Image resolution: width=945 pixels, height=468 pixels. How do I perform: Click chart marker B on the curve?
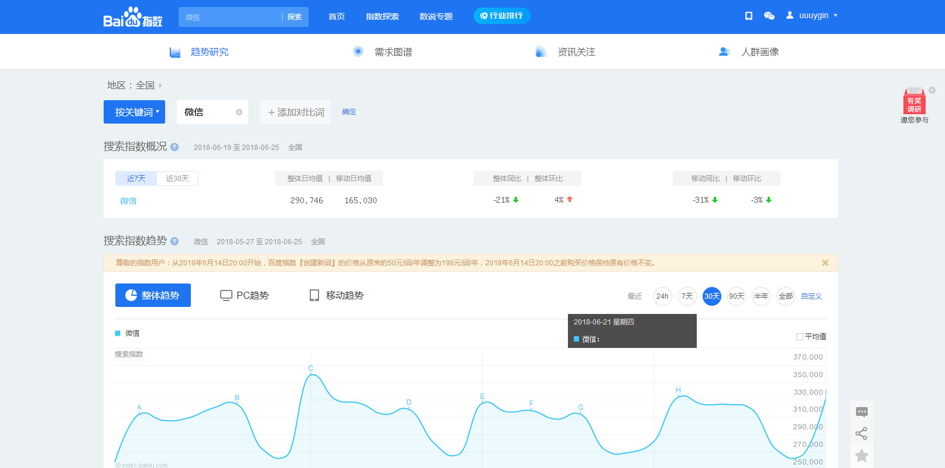pos(237,398)
